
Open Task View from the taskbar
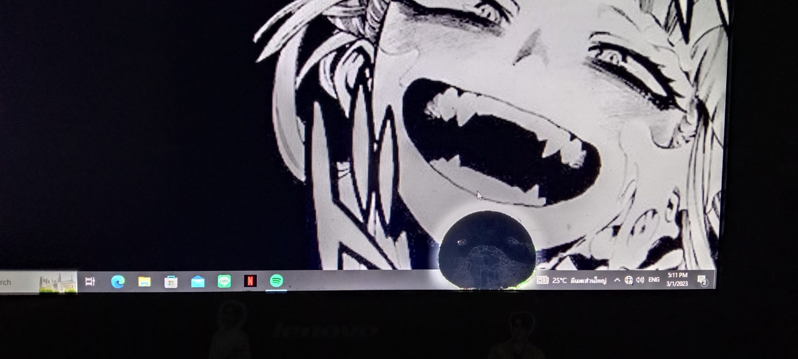[90, 281]
